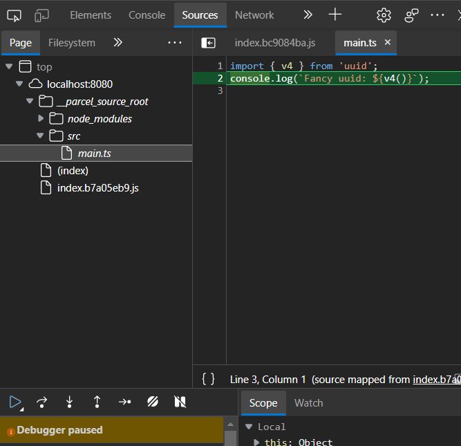Go to the Network tab

(254, 15)
